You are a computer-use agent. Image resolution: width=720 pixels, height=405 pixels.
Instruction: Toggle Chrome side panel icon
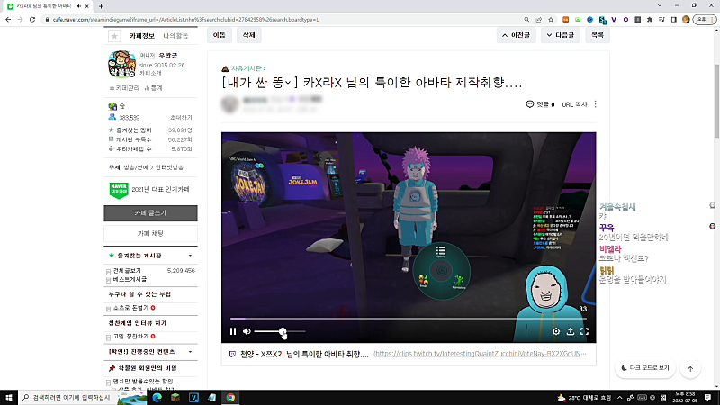673,19
